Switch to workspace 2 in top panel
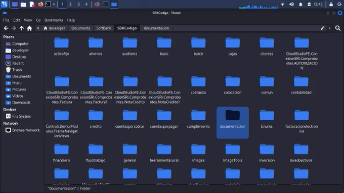 pyautogui.click(x=70, y=4)
